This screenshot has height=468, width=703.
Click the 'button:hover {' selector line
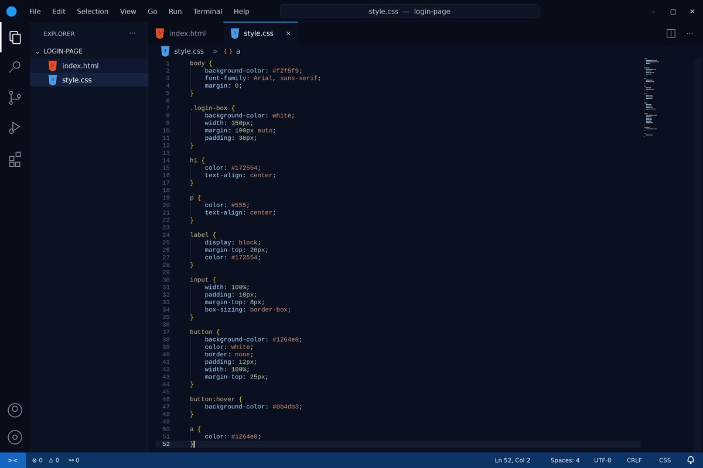tap(216, 400)
